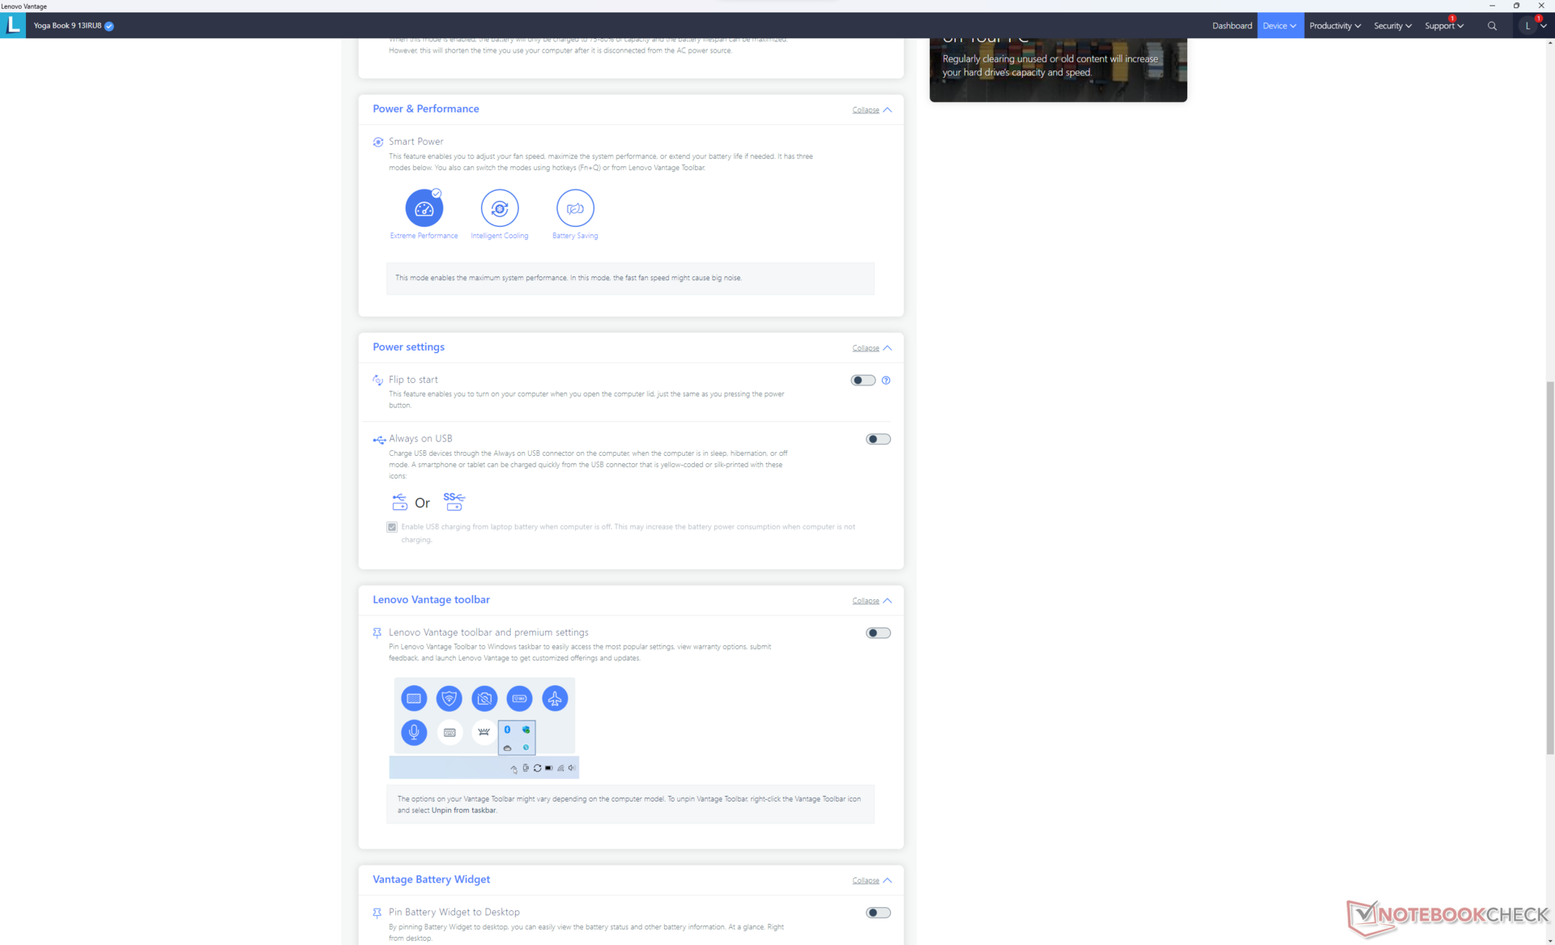
Task: Open the user profile L avatar
Action: [x=1527, y=26]
